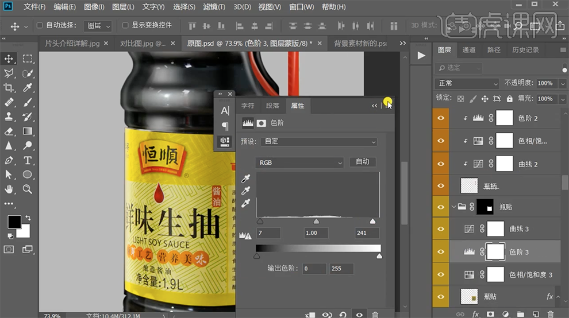Image resolution: width=569 pixels, height=318 pixels.
Task: Enable the Auto-Select checkbox
Action: coord(40,26)
